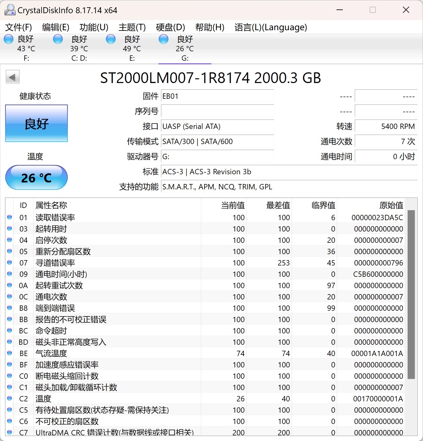Select raw value C5B600000000

(378, 274)
